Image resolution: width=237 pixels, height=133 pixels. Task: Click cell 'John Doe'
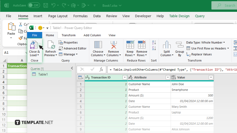[x=192, y=84]
